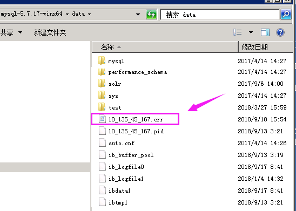This screenshot has width=296, height=211.
Task: Open dropdown after data in address path
Action: click(x=90, y=14)
